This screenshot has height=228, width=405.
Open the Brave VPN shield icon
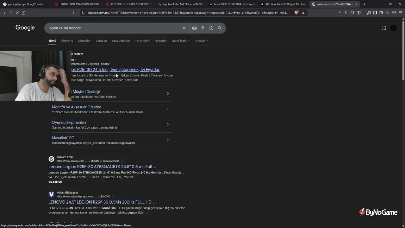(394, 13)
